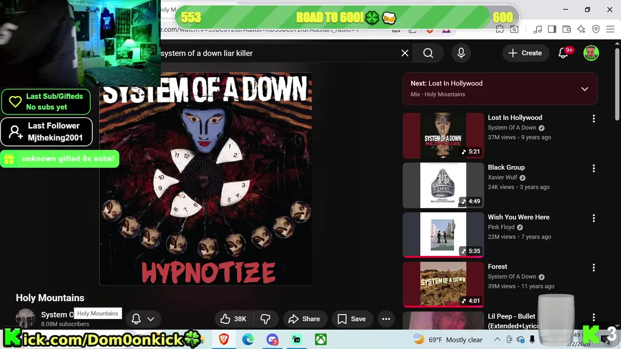Expand subscription notification chevron dropdown
The image size is (621, 349).
(x=151, y=319)
